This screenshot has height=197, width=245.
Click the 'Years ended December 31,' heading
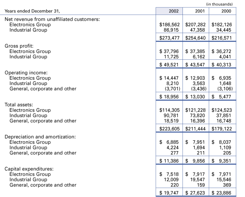coord(33,11)
